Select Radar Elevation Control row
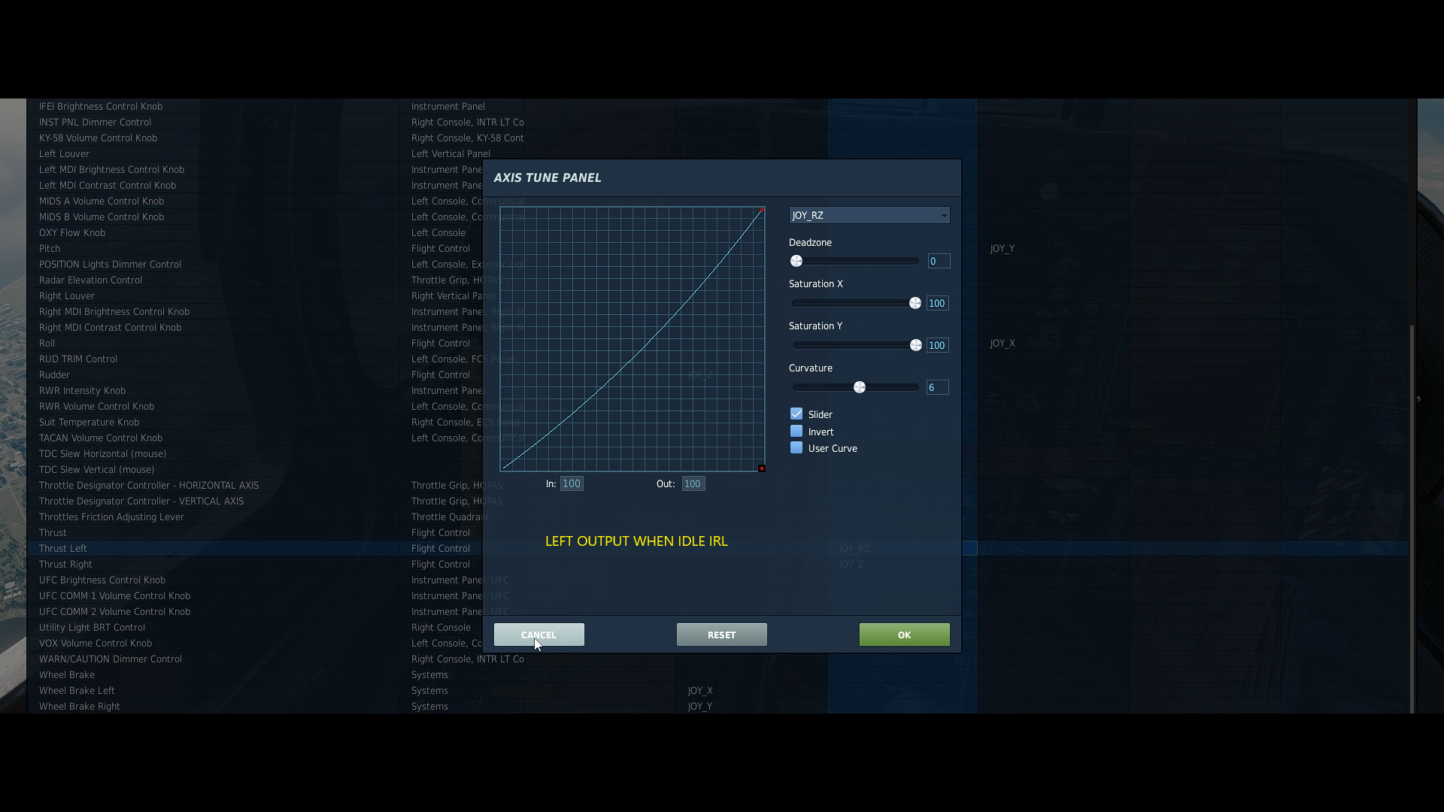This screenshot has height=812, width=1444. (717, 280)
